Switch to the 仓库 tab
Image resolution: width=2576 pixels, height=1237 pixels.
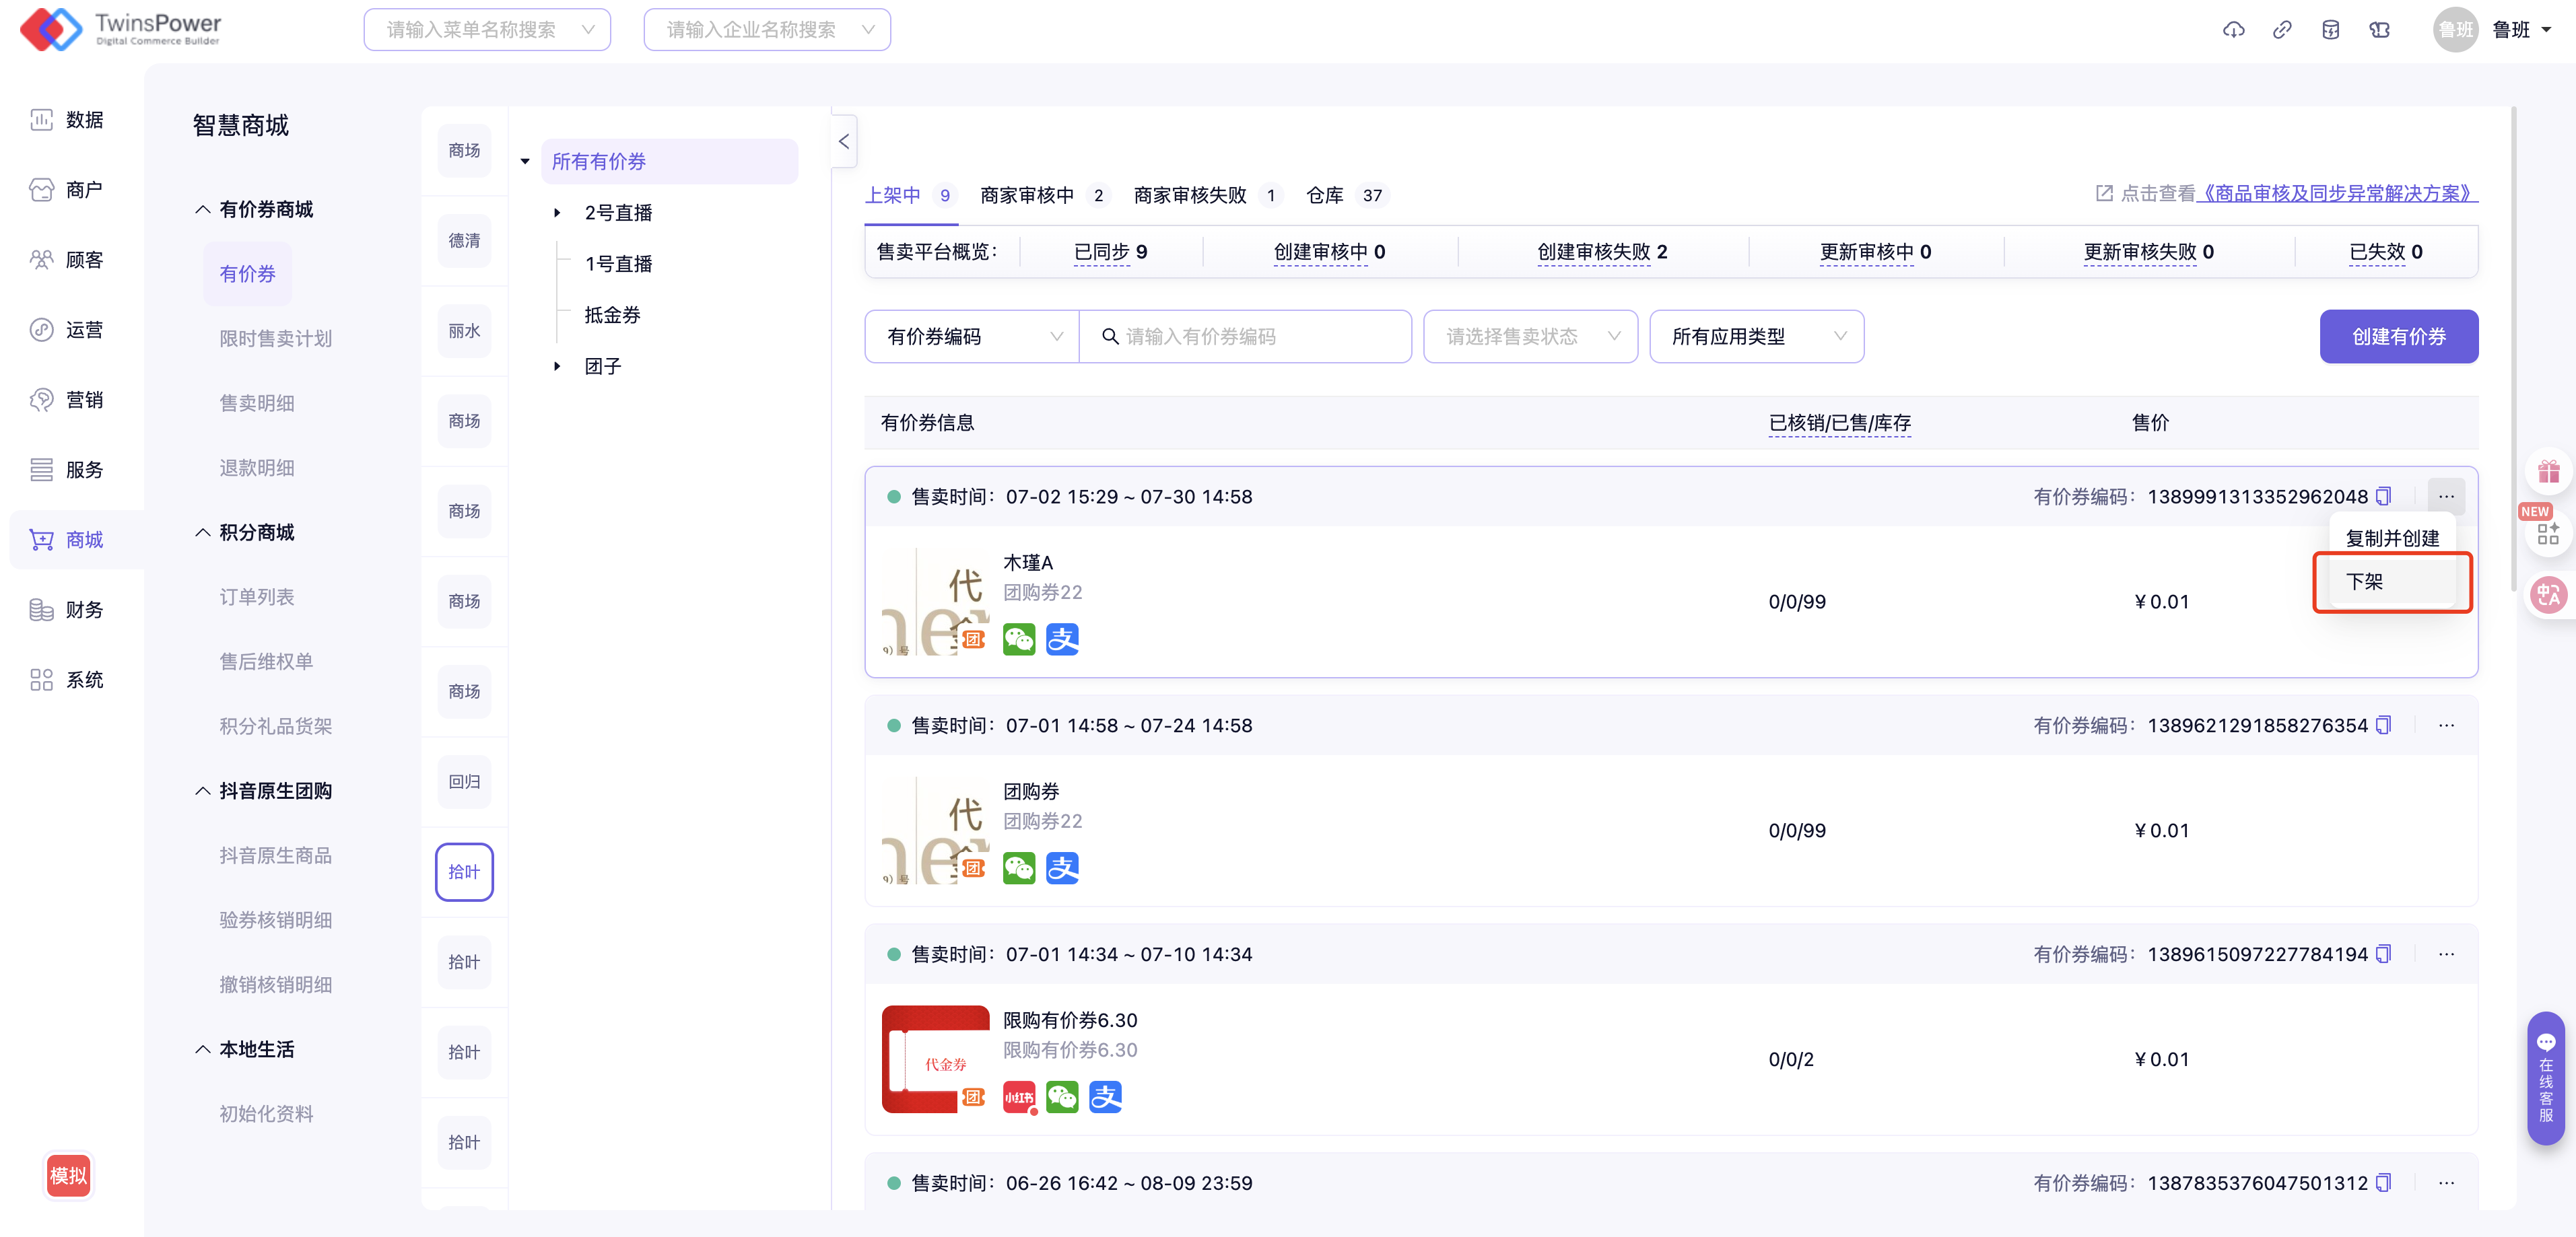click(1325, 196)
